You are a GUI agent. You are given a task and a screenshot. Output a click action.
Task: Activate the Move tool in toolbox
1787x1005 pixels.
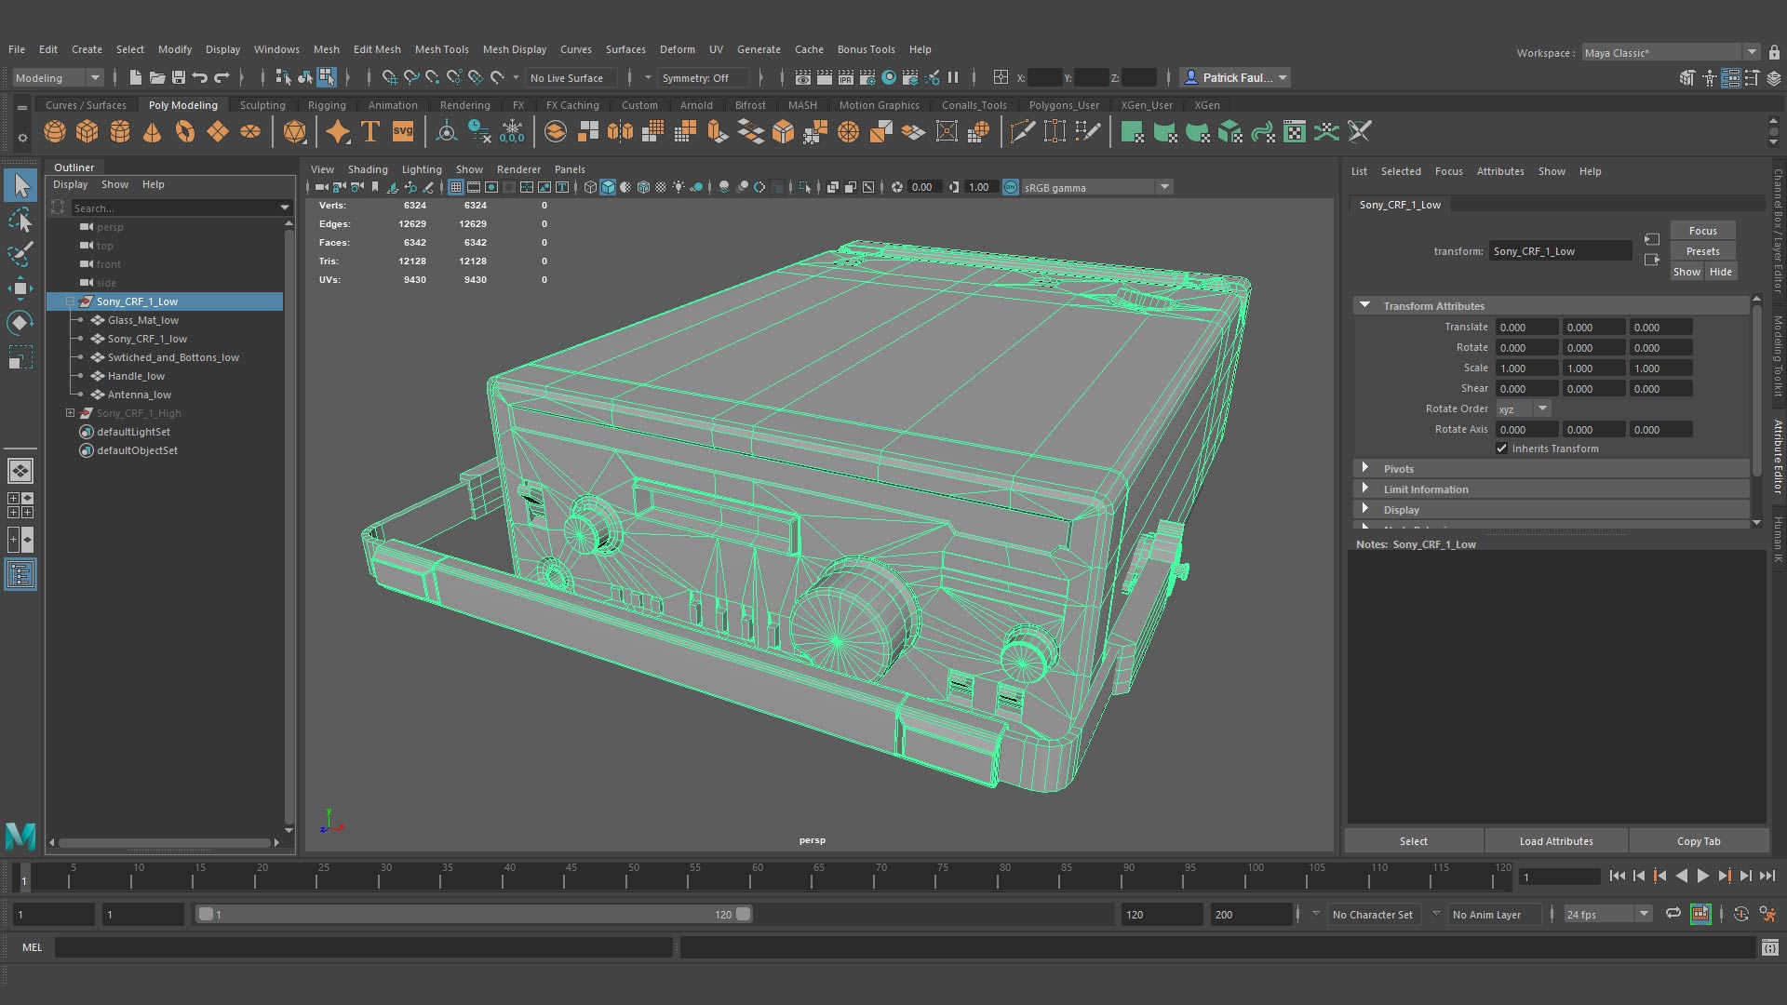point(20,288)
